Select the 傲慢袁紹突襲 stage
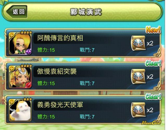The height and width of the screenshot is (130, 166). (83, 76)
